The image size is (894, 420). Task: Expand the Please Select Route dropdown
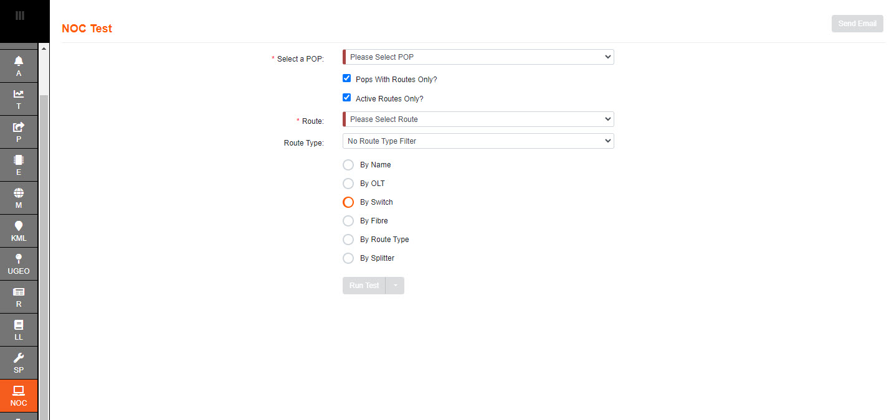coord(478,119)
